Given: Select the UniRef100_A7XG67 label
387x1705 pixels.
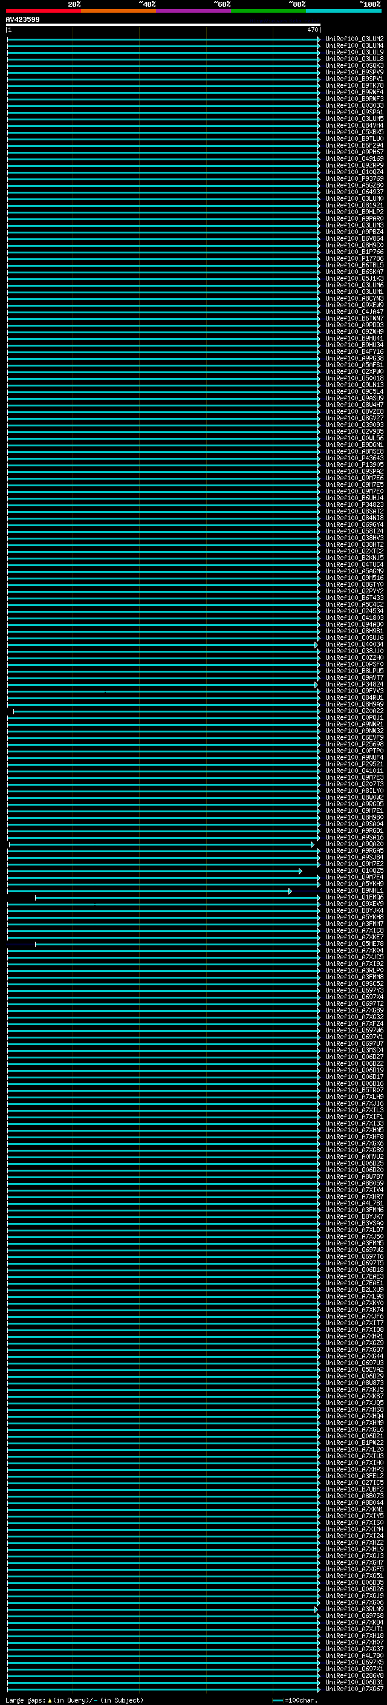Looking at the screenshot, I should (354, 1690).
